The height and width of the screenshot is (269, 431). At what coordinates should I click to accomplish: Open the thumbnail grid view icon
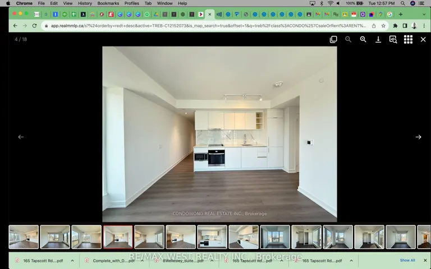click(408, 39)
